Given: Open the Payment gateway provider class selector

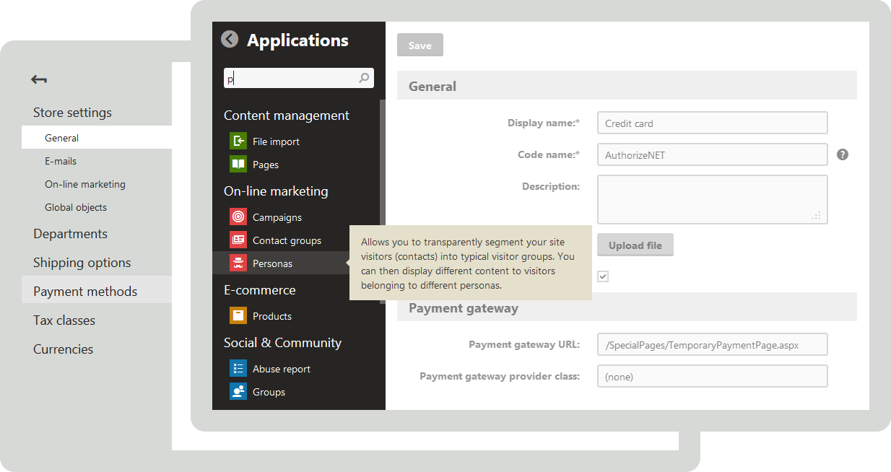Looking at the screenshot, I should pos(712,376).
